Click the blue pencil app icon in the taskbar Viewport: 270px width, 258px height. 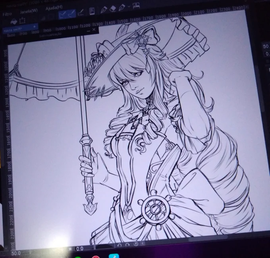coord(114,256)
